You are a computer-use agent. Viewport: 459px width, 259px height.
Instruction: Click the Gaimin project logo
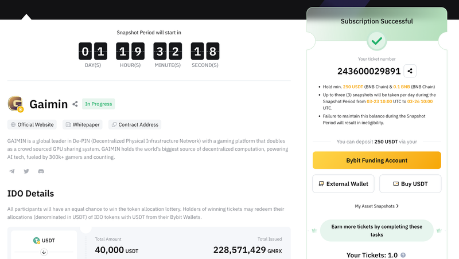[15, 104]
